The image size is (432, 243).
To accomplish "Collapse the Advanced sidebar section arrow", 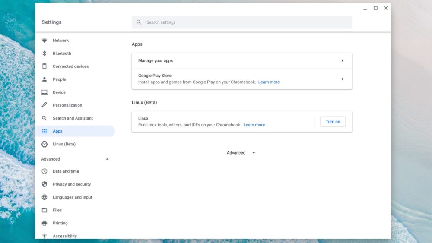I will pyautogui.click(x=107, y=159).
